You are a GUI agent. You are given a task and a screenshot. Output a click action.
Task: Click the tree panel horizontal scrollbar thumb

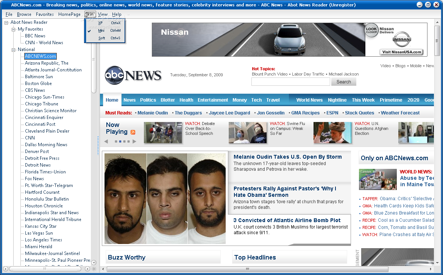[44, 269]
